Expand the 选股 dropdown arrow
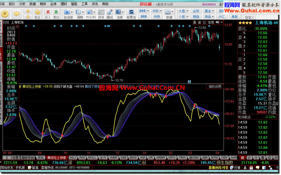The height and width of the screenshot is (175, 281). pyautogui.click(x=123, y=12)
